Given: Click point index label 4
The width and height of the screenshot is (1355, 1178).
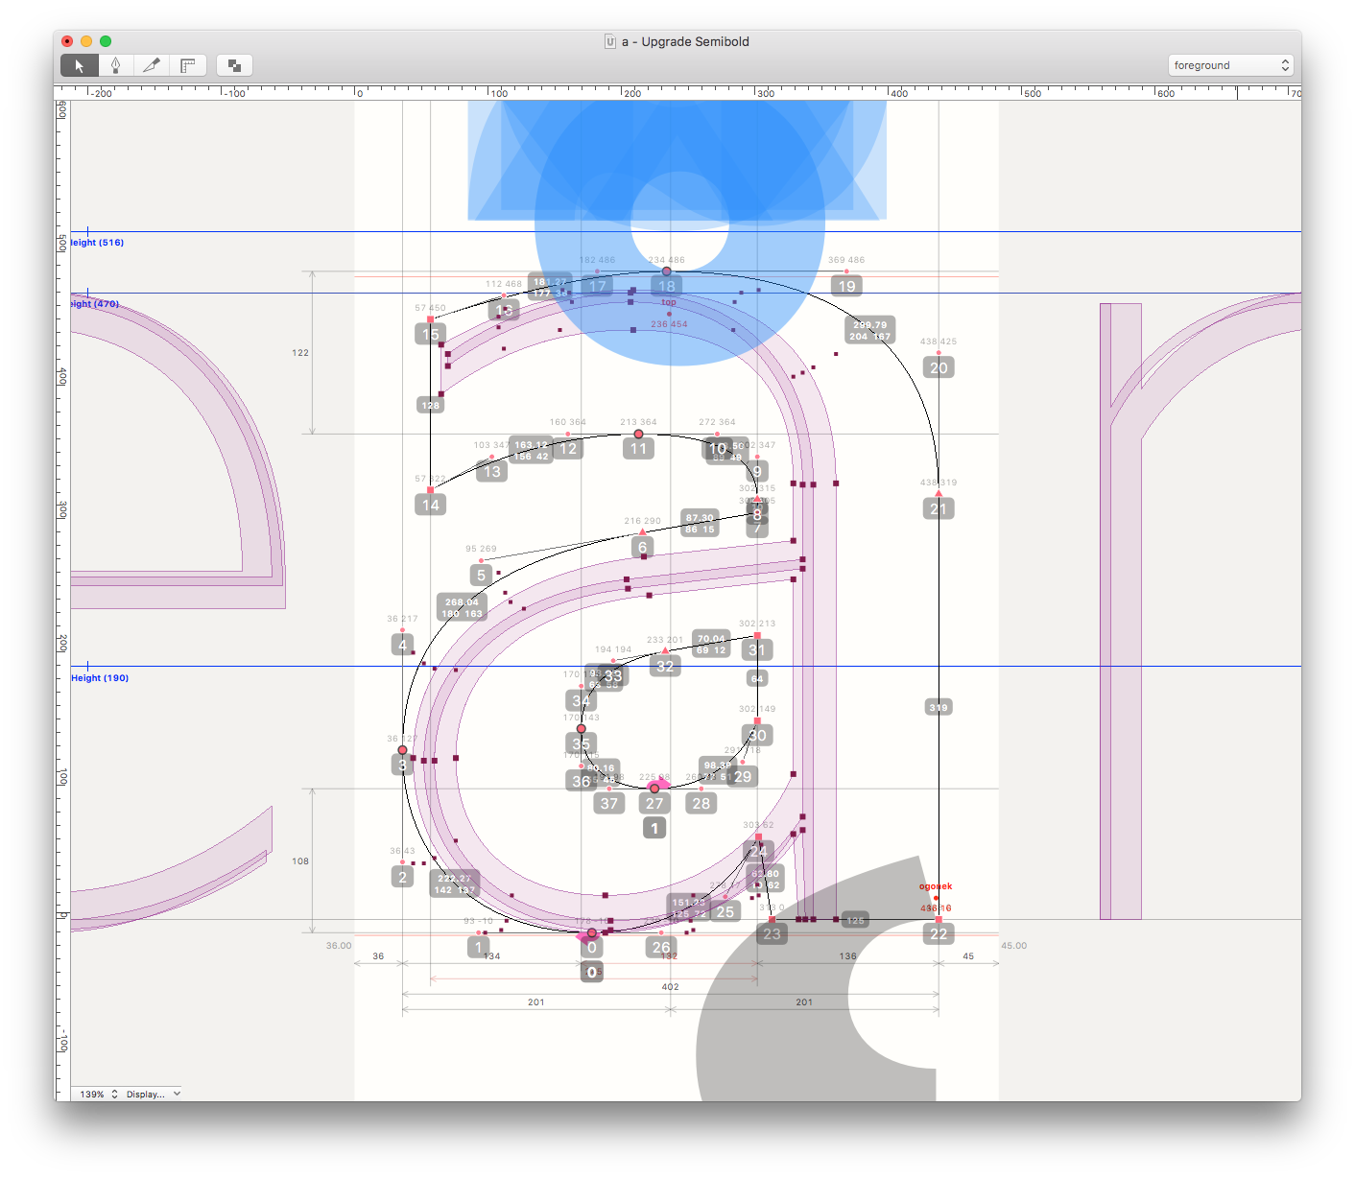Looking at the screenshot, I should (x=403, y=645).
